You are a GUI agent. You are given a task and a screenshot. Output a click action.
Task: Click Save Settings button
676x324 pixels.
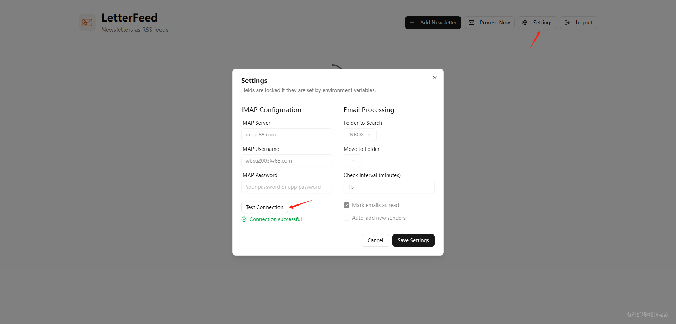click(x=413, y=240)
